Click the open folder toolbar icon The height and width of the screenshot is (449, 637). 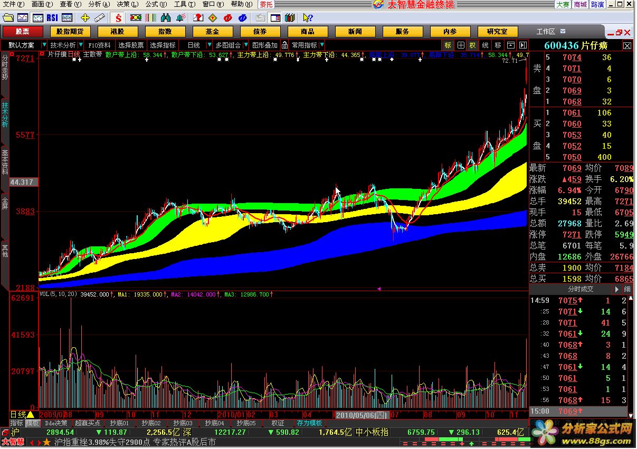click(x=8, y=18)
